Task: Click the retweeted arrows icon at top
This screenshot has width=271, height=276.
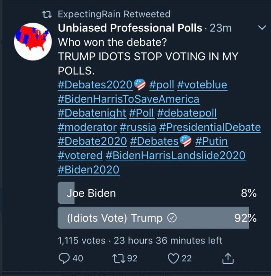Action: click(47, 15)
